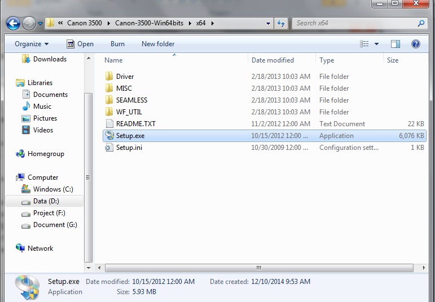Click Setup.ini file name
The height and width of the screenshot is (302, 435).
pyautogui.click(x=129, y=148)
